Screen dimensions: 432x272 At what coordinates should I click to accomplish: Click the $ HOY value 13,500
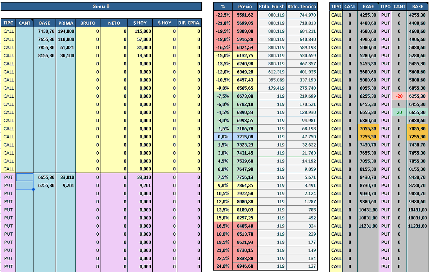pos(140,55)
